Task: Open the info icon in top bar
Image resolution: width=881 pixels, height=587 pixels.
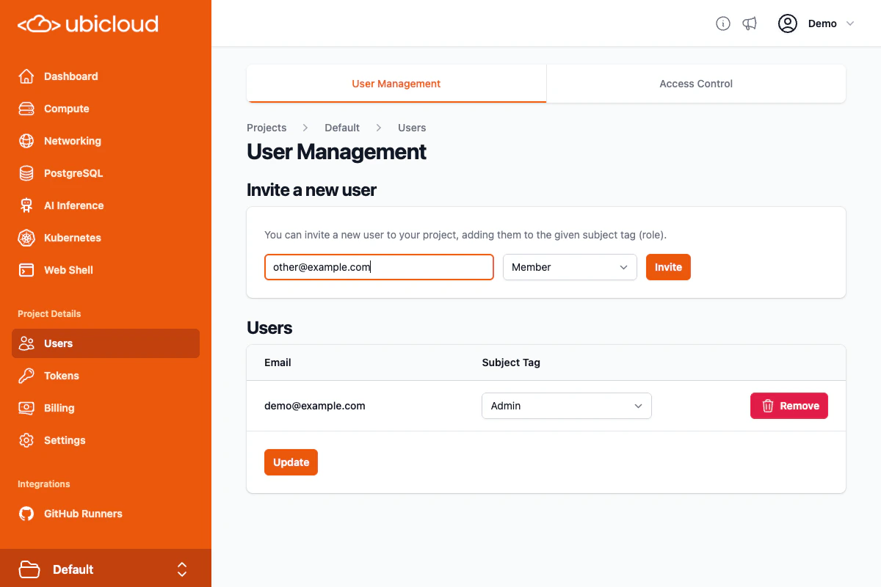Action: pos(722,23)
